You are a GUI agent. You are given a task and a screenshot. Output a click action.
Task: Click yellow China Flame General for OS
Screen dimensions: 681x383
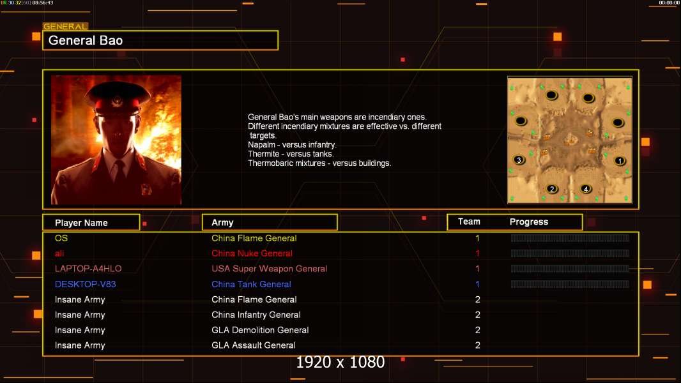point(254,238)
